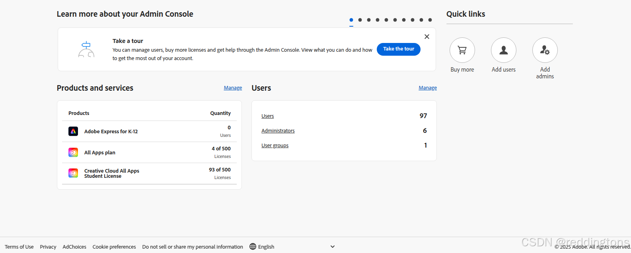Click the Add admins label
Screen dimensions: 631x253
(x=545, y=73)
